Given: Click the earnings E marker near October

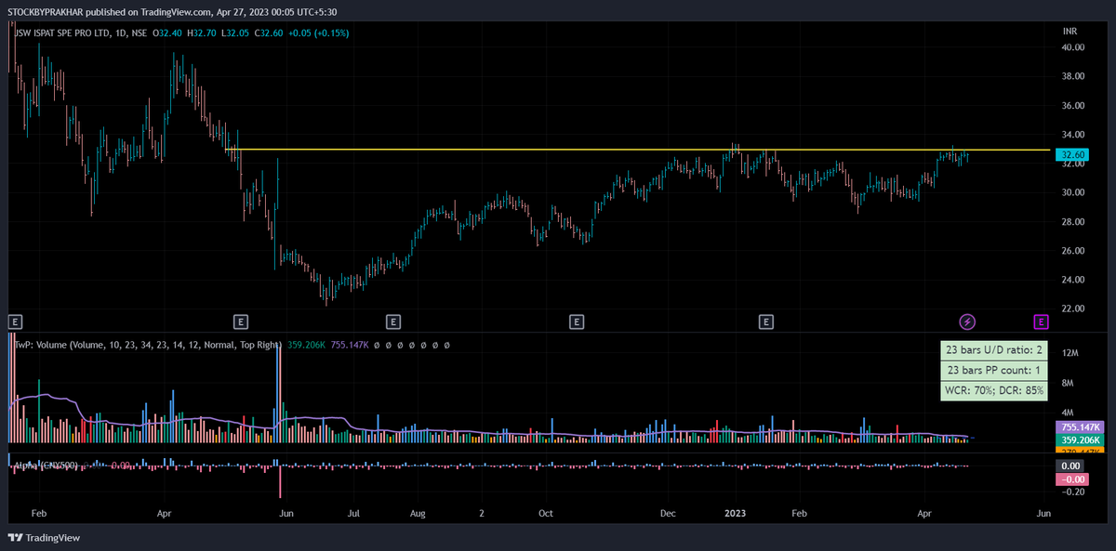Looking at the screenshot, I should pyautogui.click(x=577, y=321).
